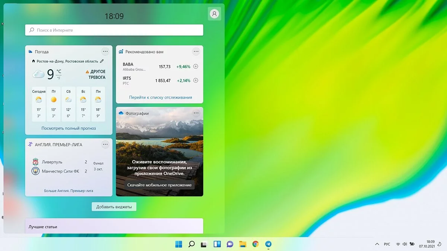Open Premier League widget options menu

click(x=105, y=144)
